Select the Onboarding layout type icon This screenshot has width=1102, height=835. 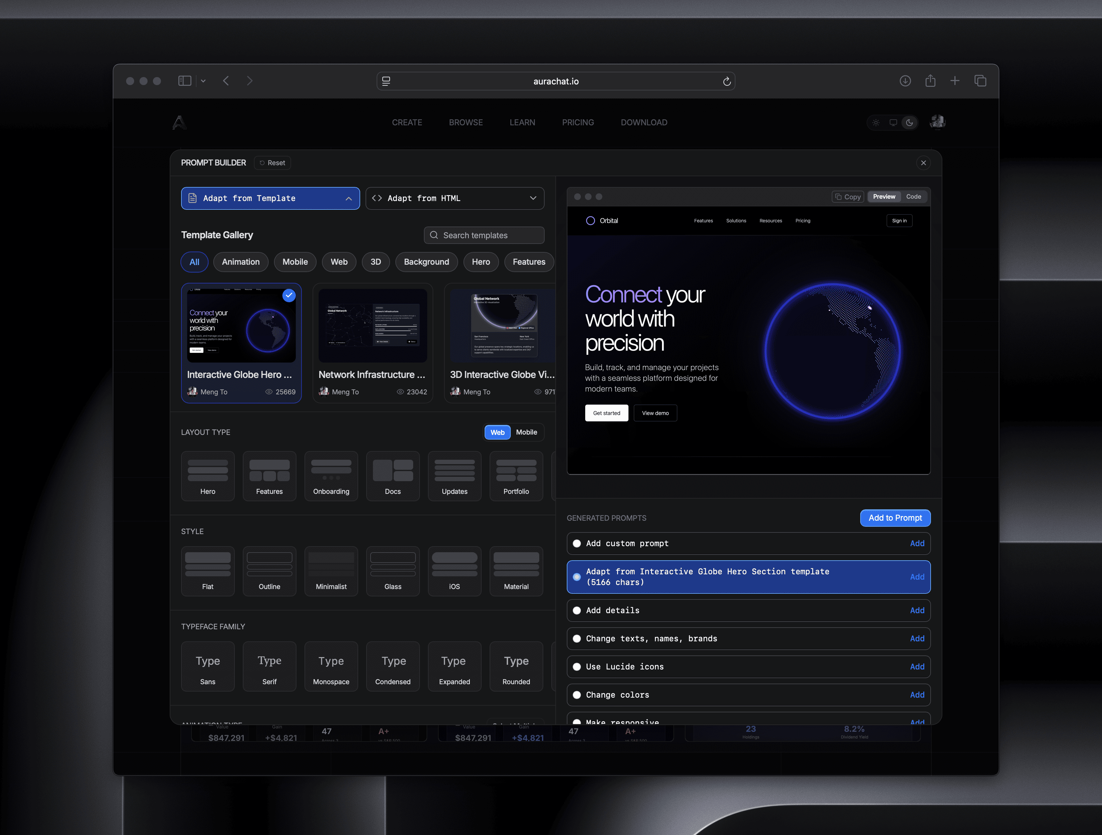[331, 476]
